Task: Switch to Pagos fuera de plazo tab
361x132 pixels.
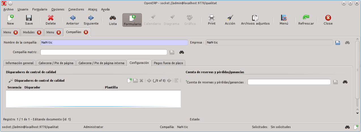Action: tap(168, 63)
